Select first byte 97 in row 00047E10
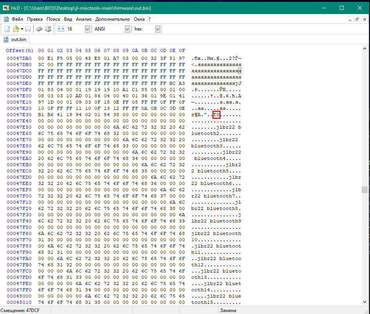 click(x=41, y=102)
